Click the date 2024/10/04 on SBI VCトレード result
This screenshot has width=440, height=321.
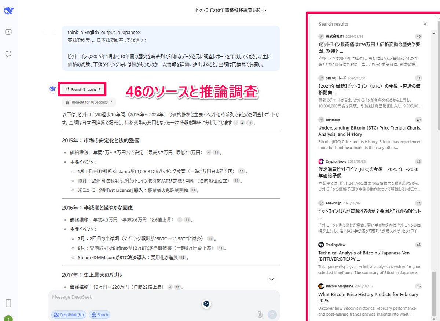tap(356, 78)
